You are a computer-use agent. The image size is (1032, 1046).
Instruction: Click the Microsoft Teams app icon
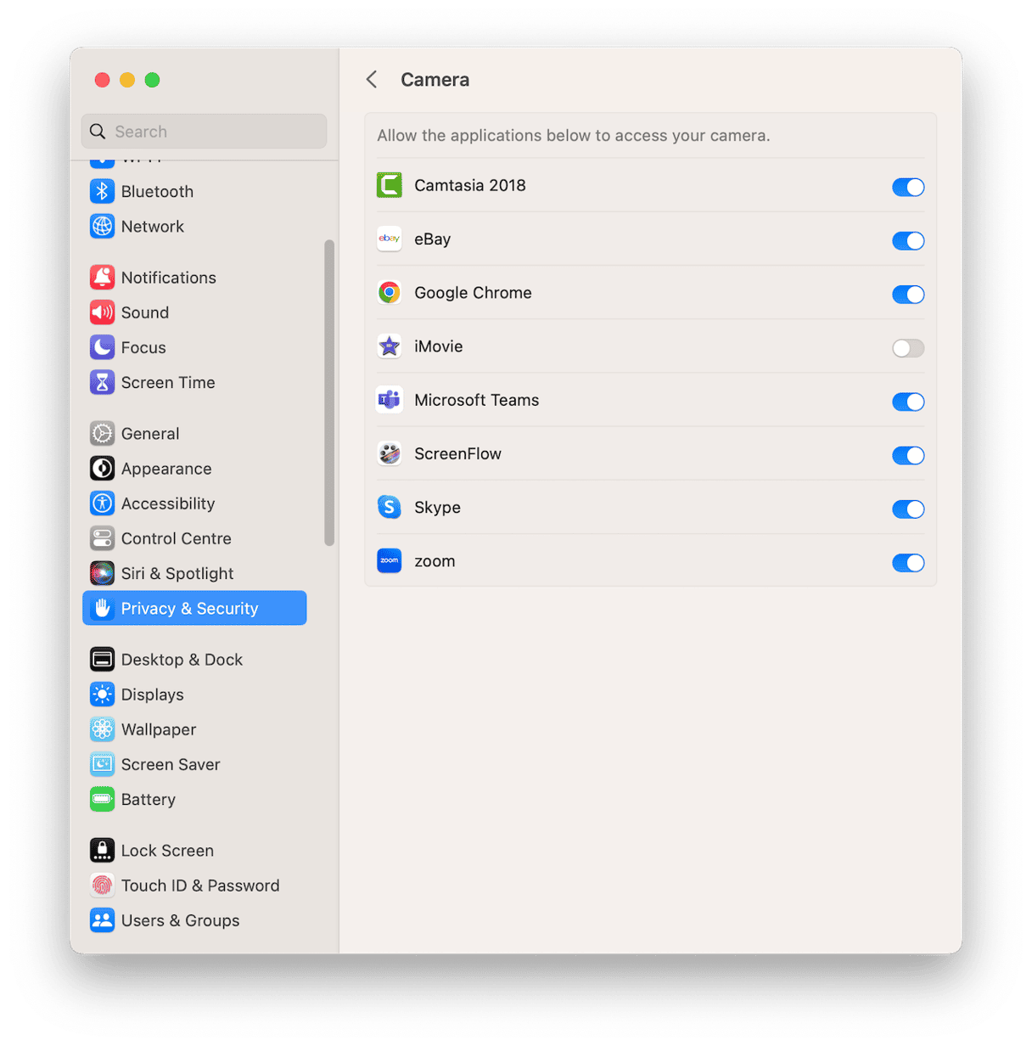(x=389, y=400)
